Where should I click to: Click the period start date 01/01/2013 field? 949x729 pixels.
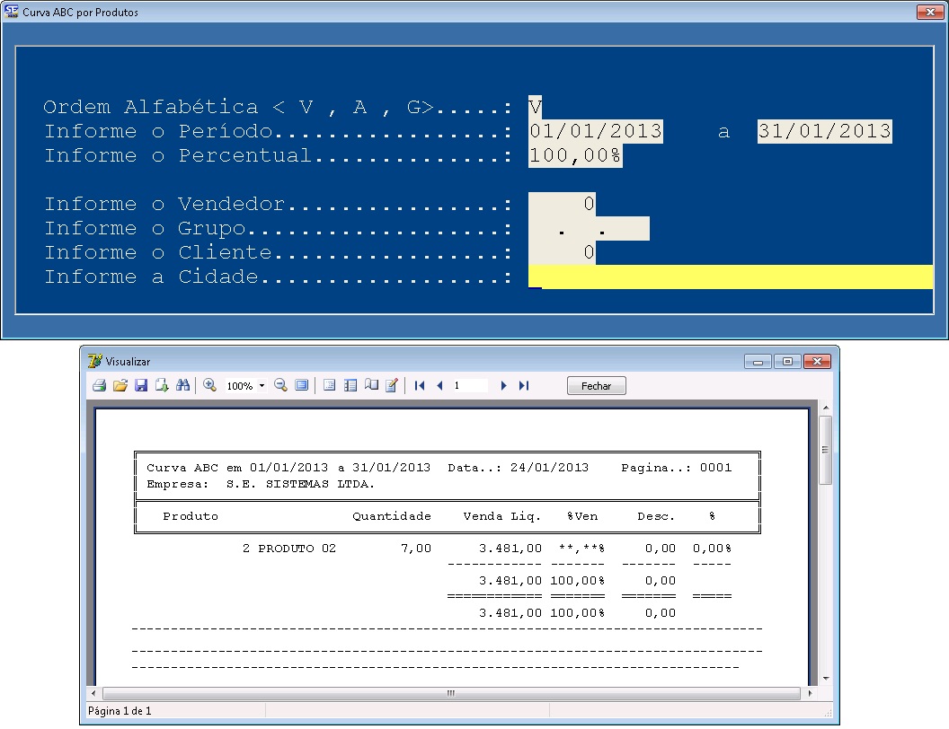pos(595,131)
